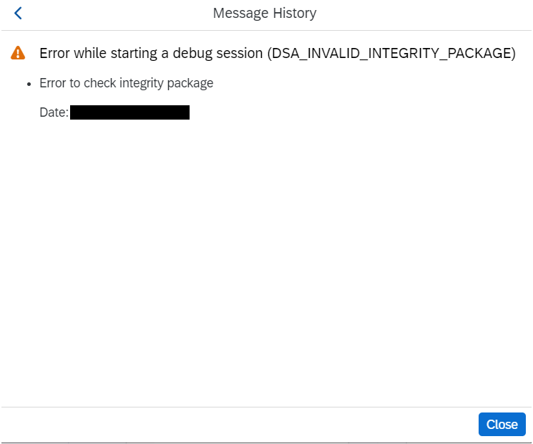The width and height of the screenshot is (533, 444).
Task: Click the orange warning triangle icon
Action: [18, 53]
